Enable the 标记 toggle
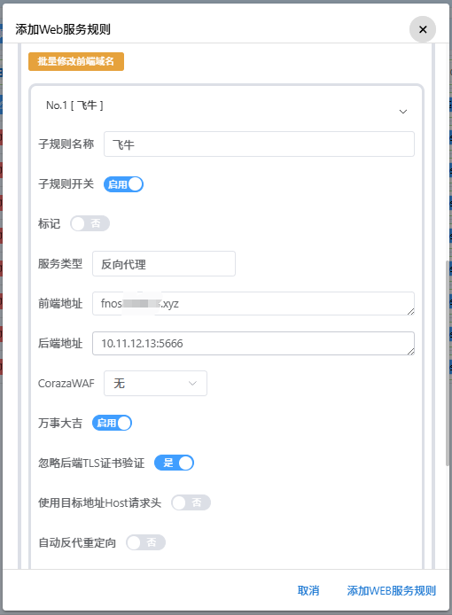The width and height of the screenshot is (452, 615). (x=90, y=224)
